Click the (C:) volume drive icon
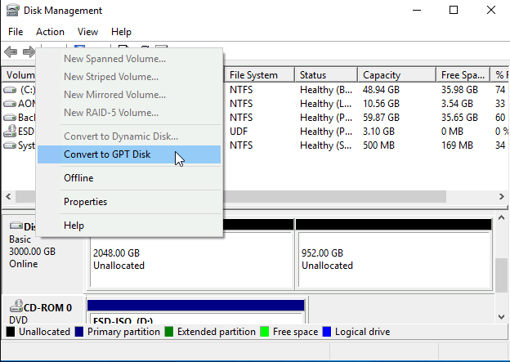Viewport: 510px width, 362px height. (x=10, y=89)
